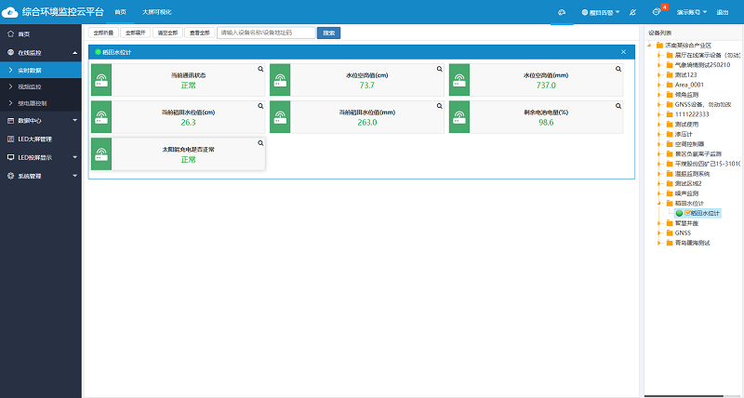The image size is (744, 398).
Task: Collapse the 在线监控 sidebar menu
Action: 41,54
